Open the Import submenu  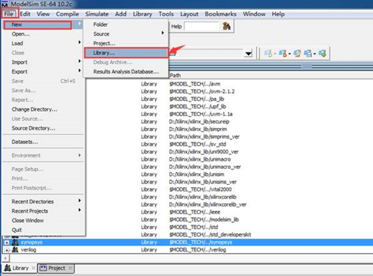click(43, 62)
